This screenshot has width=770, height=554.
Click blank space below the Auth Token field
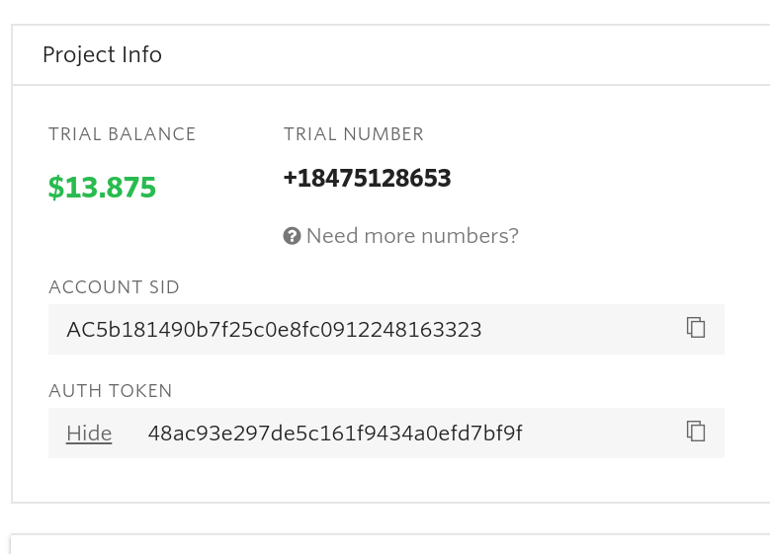(x=385, y=480)
